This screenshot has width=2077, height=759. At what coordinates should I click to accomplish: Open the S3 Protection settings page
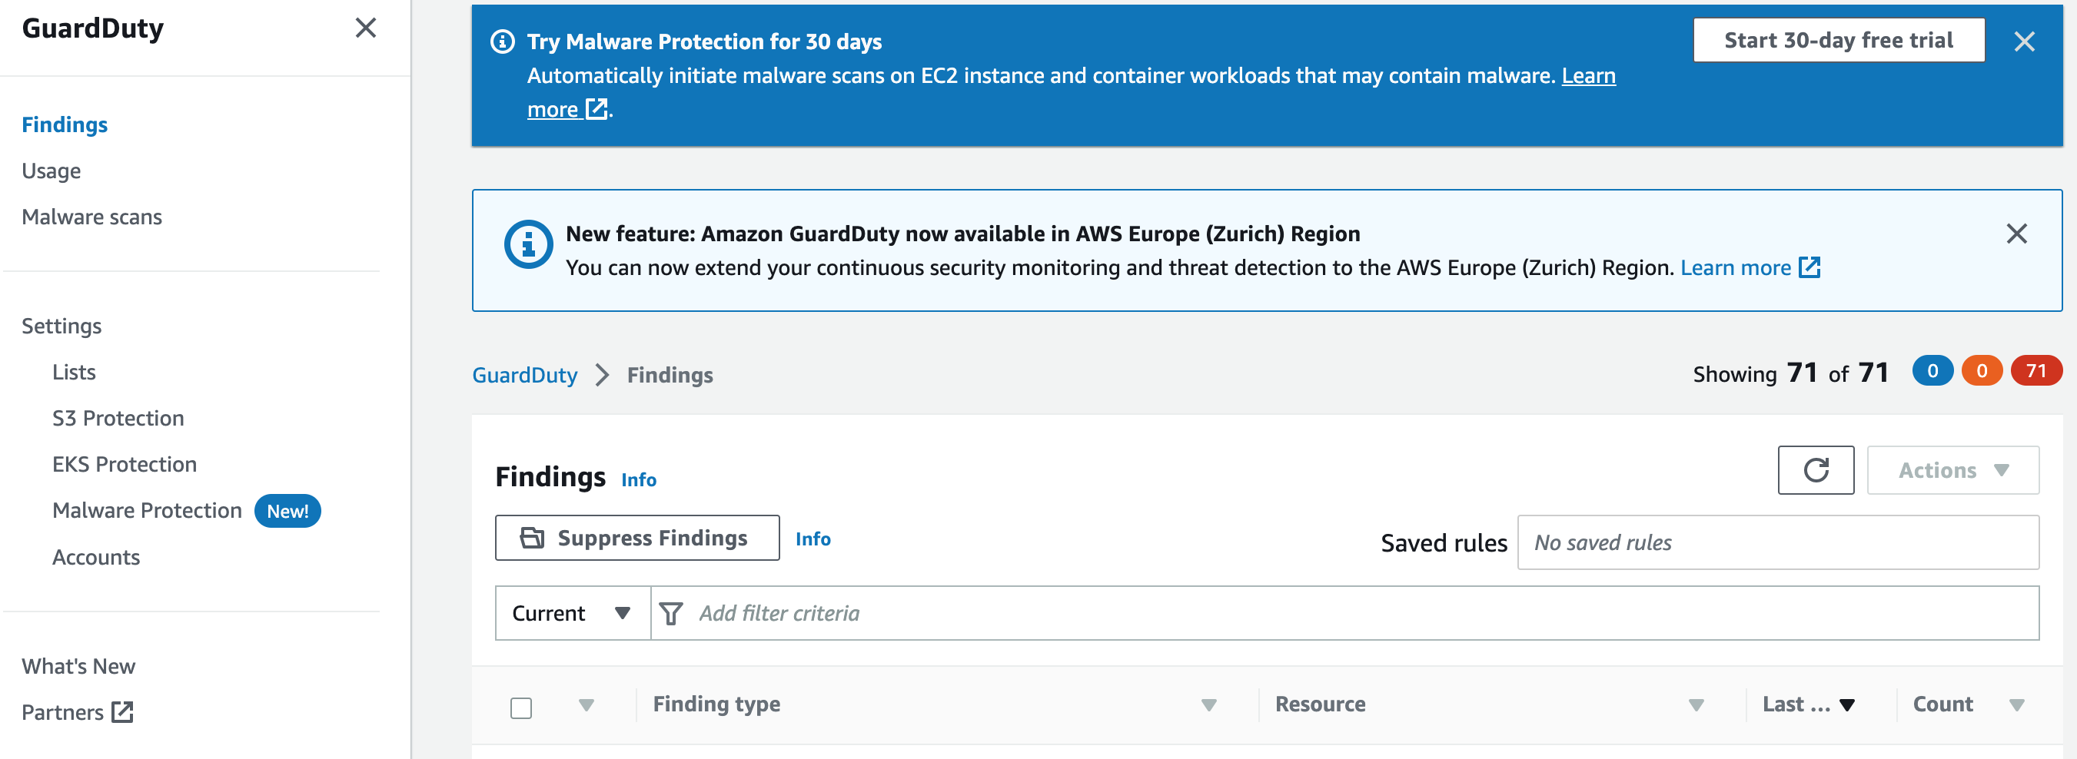(x=118, y=418)
